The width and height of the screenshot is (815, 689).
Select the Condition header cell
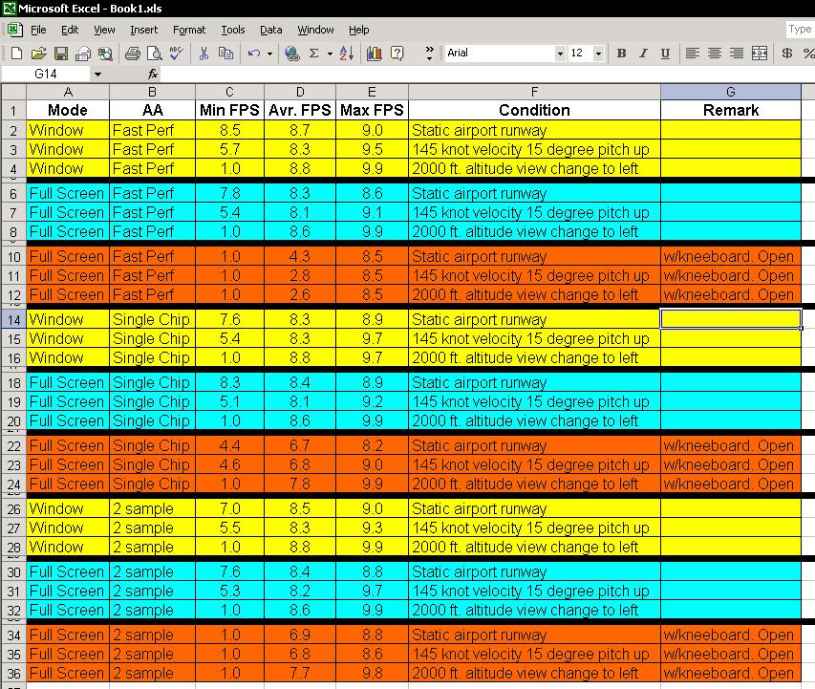[534, 110]
